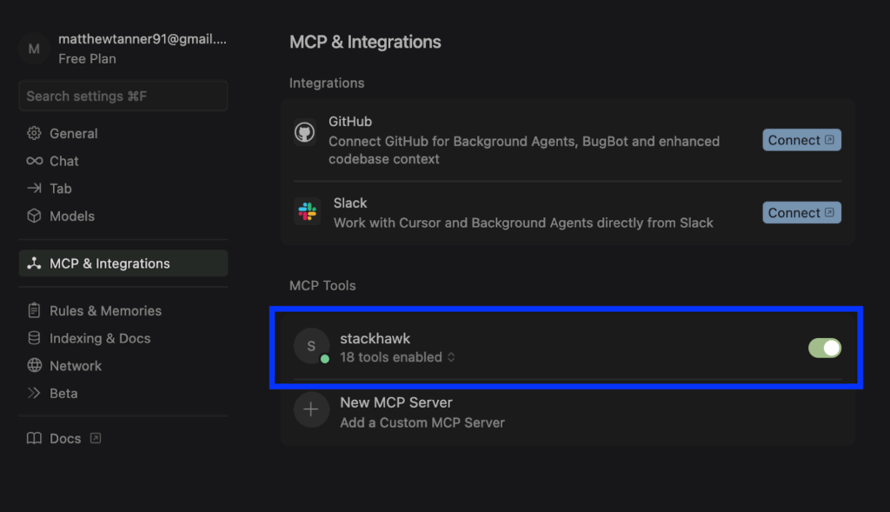
Task: Open the external Docs link
Action: coord(64,438)
